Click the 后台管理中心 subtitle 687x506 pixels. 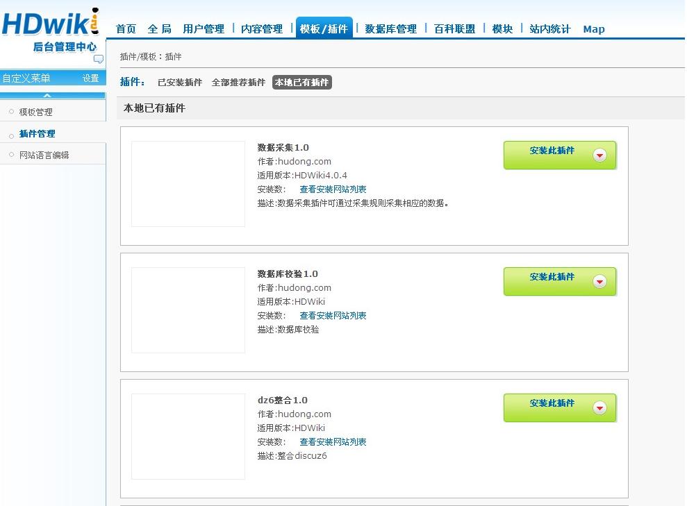pos(65,47)
